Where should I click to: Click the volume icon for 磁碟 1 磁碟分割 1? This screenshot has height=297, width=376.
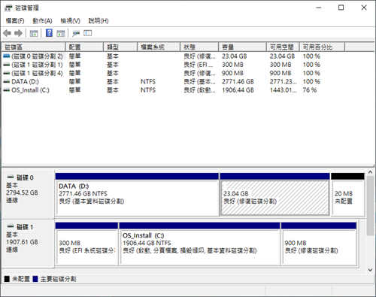point(7,65)
